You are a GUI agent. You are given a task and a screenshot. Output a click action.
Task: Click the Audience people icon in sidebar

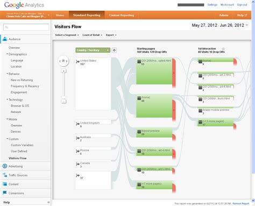click(x=5, y=39)
